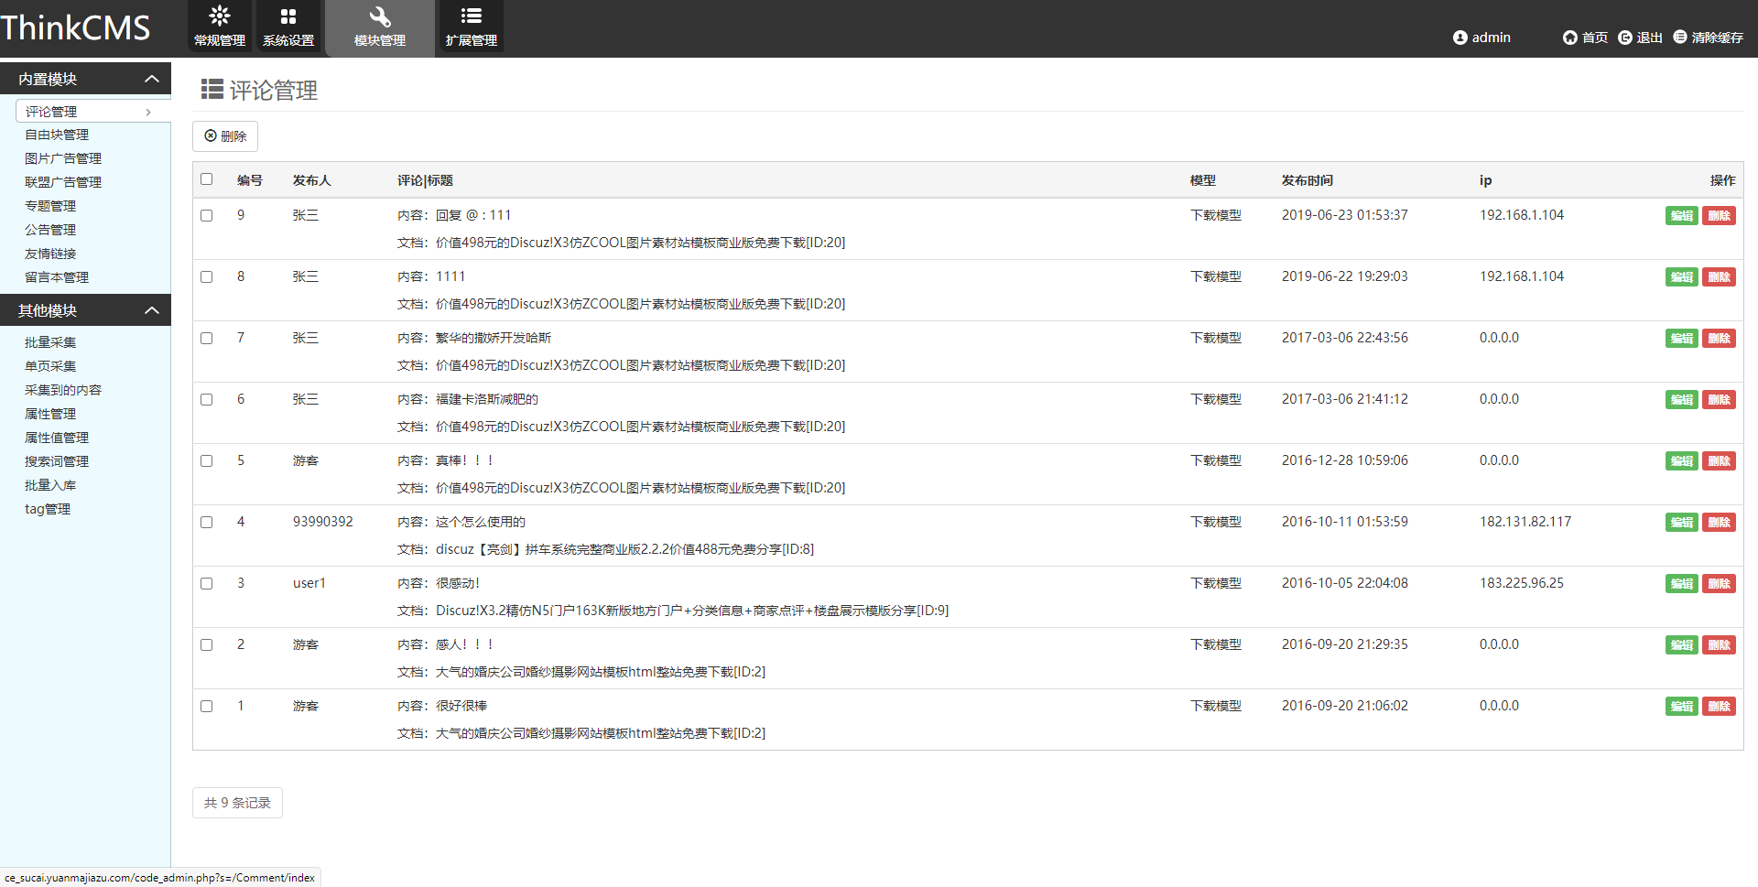Check row with publisher 93990392
This screenshot has width=1758, height=887.
206,523
